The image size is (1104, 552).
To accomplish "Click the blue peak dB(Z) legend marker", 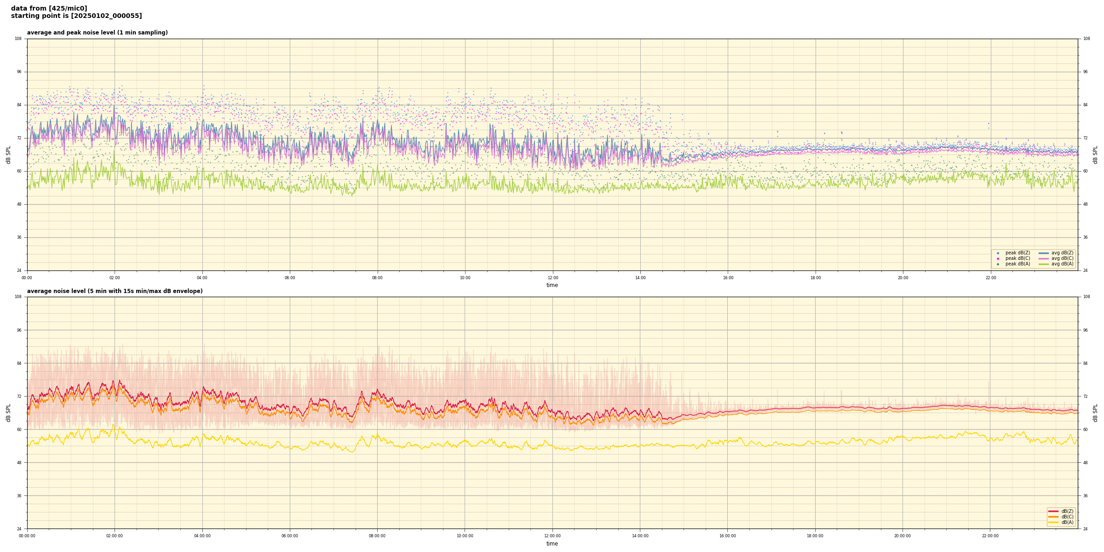I will (x=998, y=253).
